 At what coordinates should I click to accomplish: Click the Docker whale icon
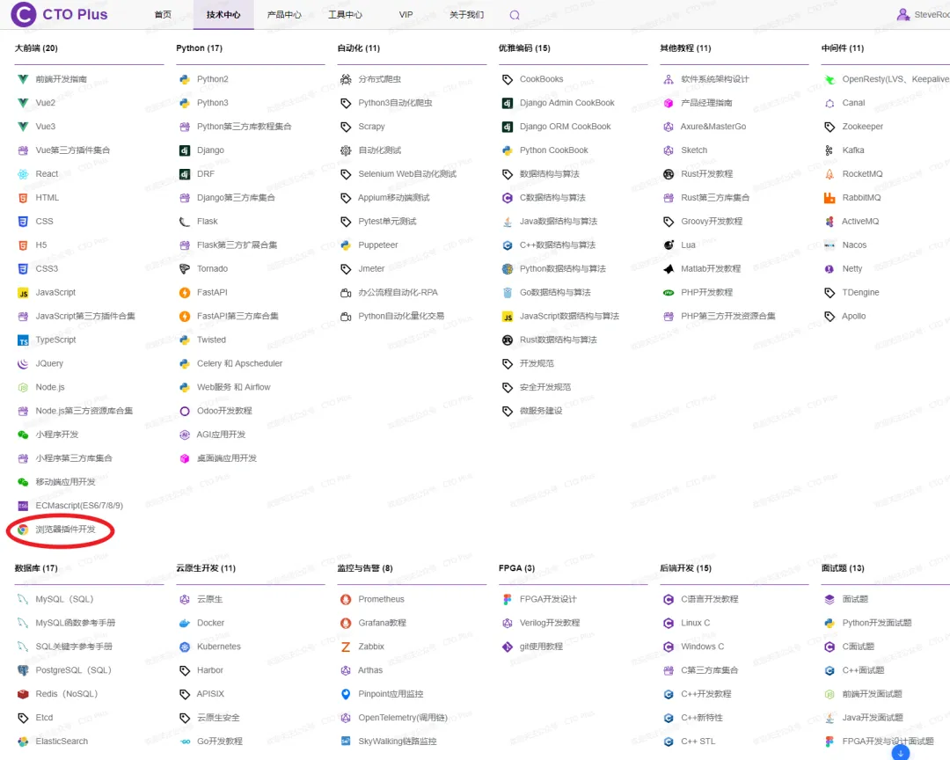tap(185, 623)
